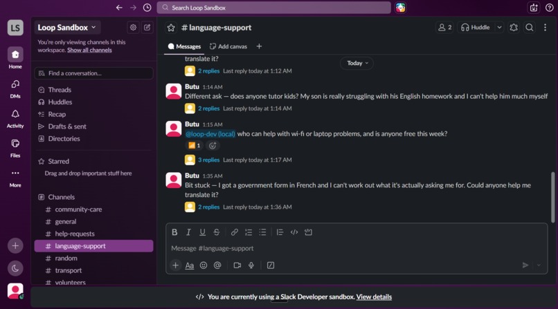Open More in the sidebar rail
The width and height of the screenshot is (558, 309).
click(15, 178)
